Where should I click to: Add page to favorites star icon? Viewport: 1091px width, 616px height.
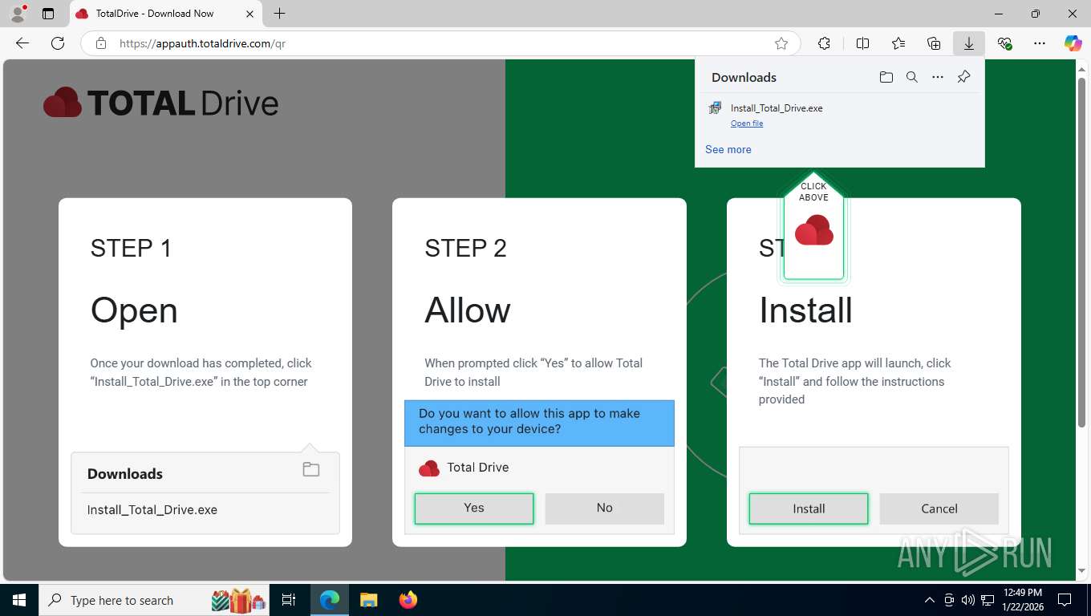pos(781,43)
